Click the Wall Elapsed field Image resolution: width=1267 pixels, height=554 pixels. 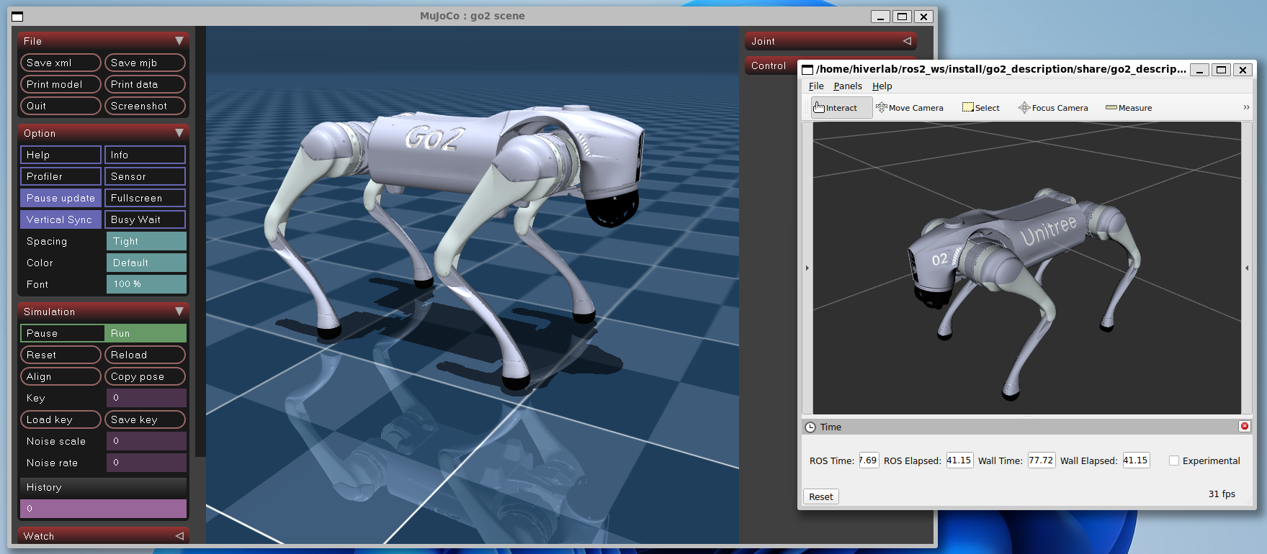pos(1136,460)
